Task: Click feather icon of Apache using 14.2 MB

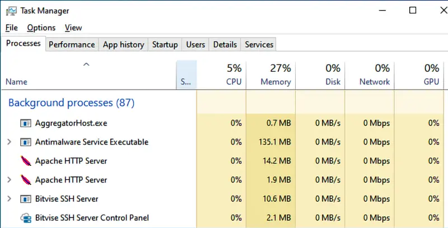Action: pyautogui.click(x=26, y=161)
